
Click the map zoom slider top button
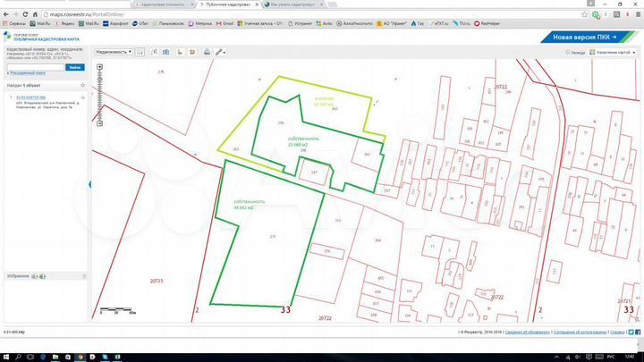tap(101, 64)
